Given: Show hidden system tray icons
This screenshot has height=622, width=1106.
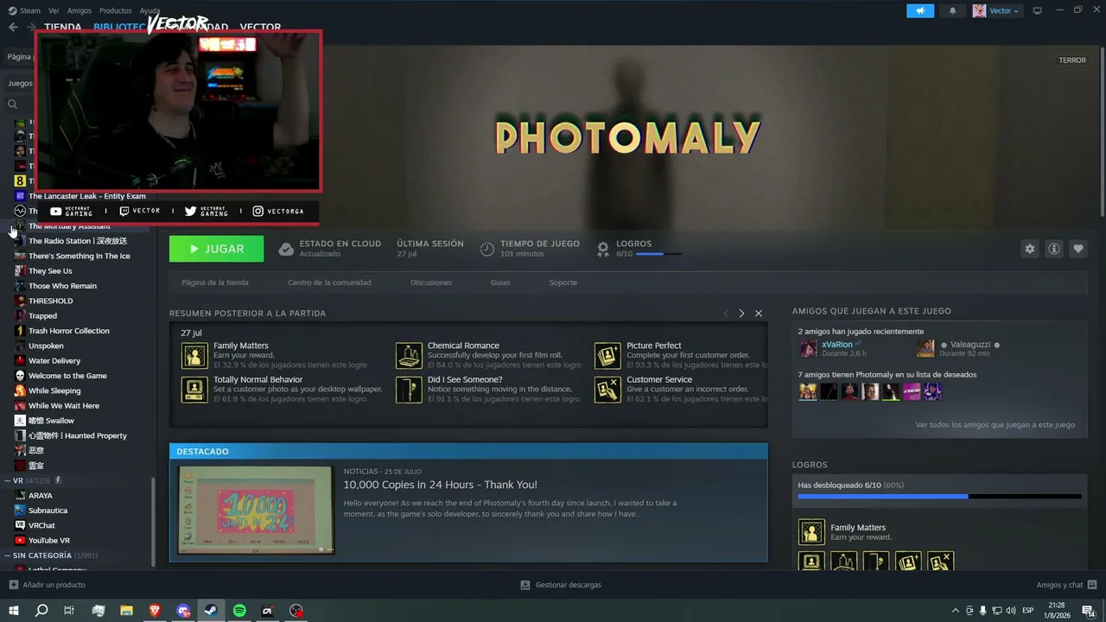Looking at the screenshot, I should click(x=955, y=611).
